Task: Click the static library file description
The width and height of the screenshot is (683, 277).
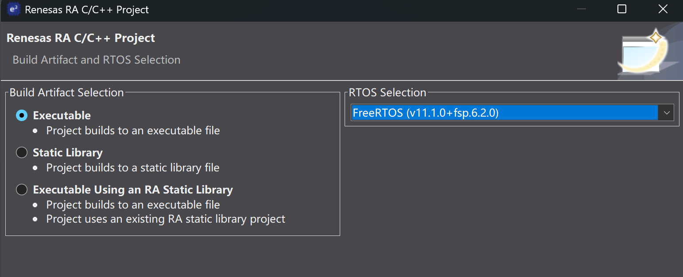Action: point(133,168)
